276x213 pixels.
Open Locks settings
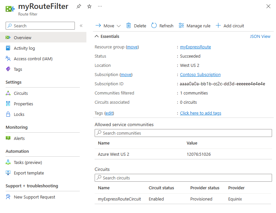point(18,114)
